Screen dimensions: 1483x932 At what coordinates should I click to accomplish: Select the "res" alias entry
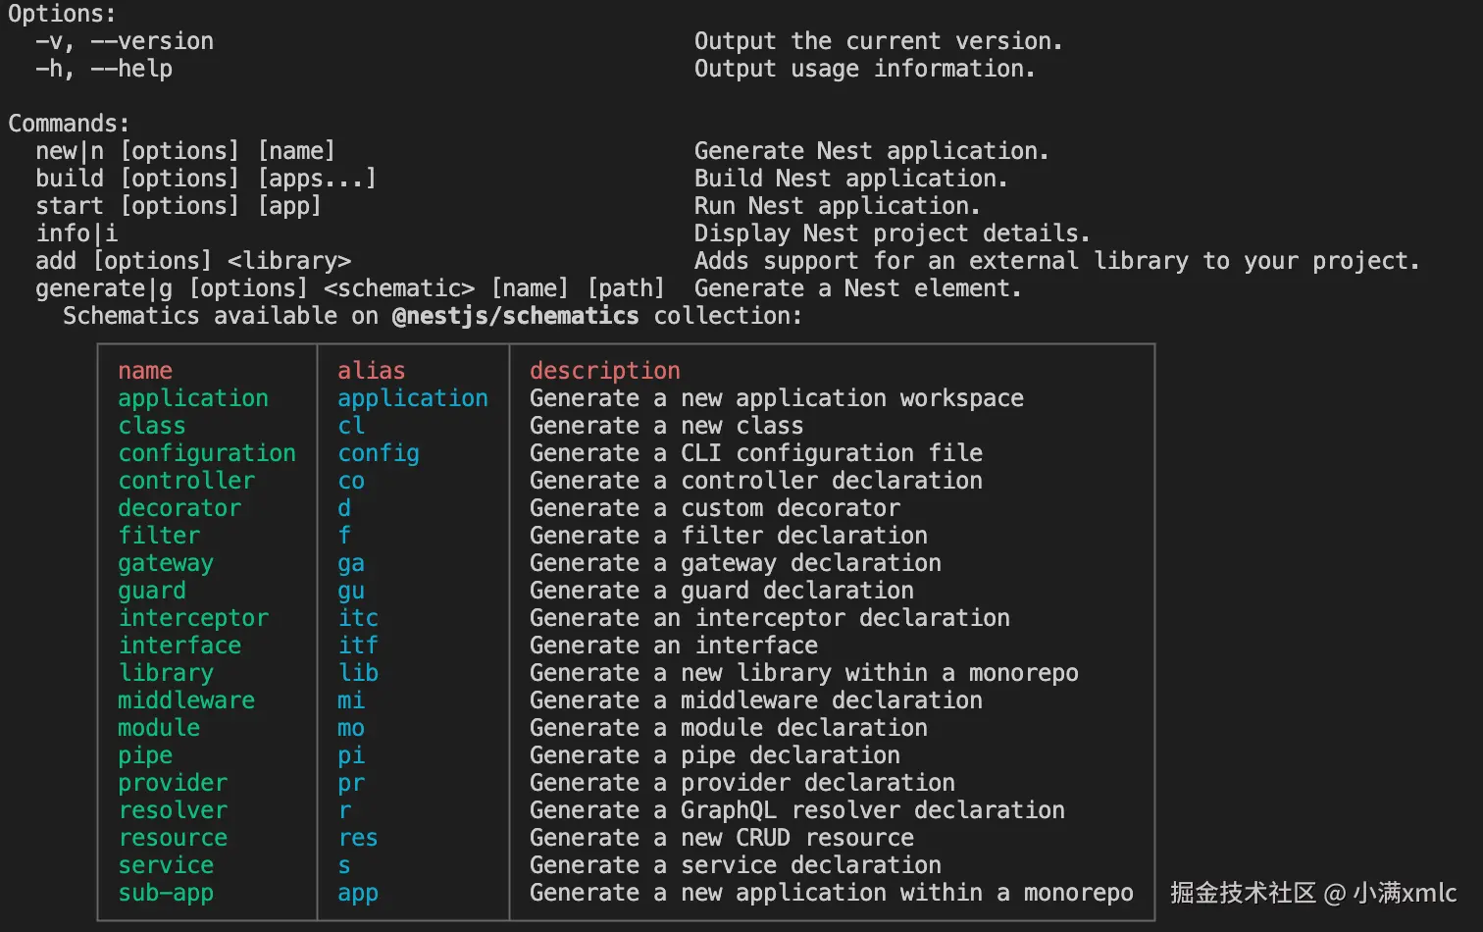(358, 838)
